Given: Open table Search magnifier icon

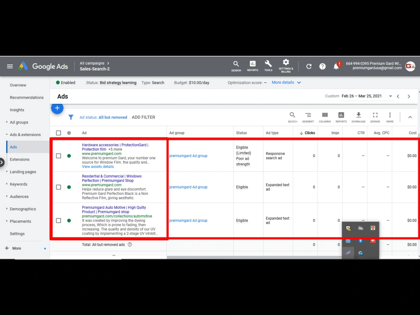Looking at the screenshot, I should coord(292,117).
